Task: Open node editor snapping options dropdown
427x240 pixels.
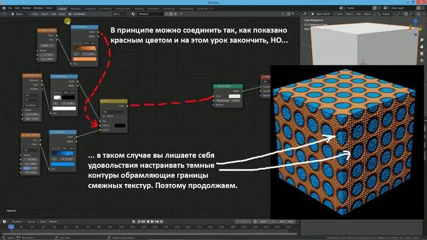Action: coord(294,14)
